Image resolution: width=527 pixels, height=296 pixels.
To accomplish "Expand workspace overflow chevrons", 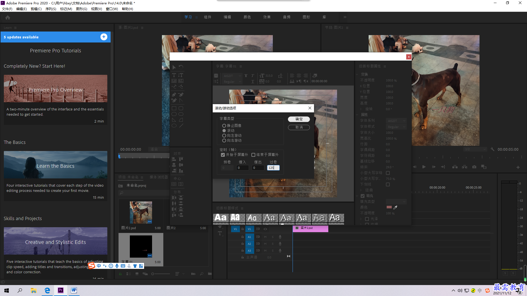I will pyautogui.click(x=345, y=17).
